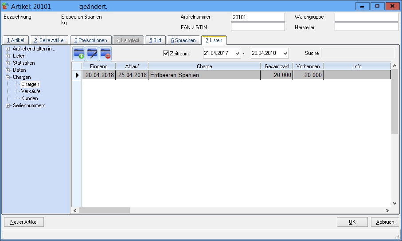Click into the Suche input field

click(357, 54)
